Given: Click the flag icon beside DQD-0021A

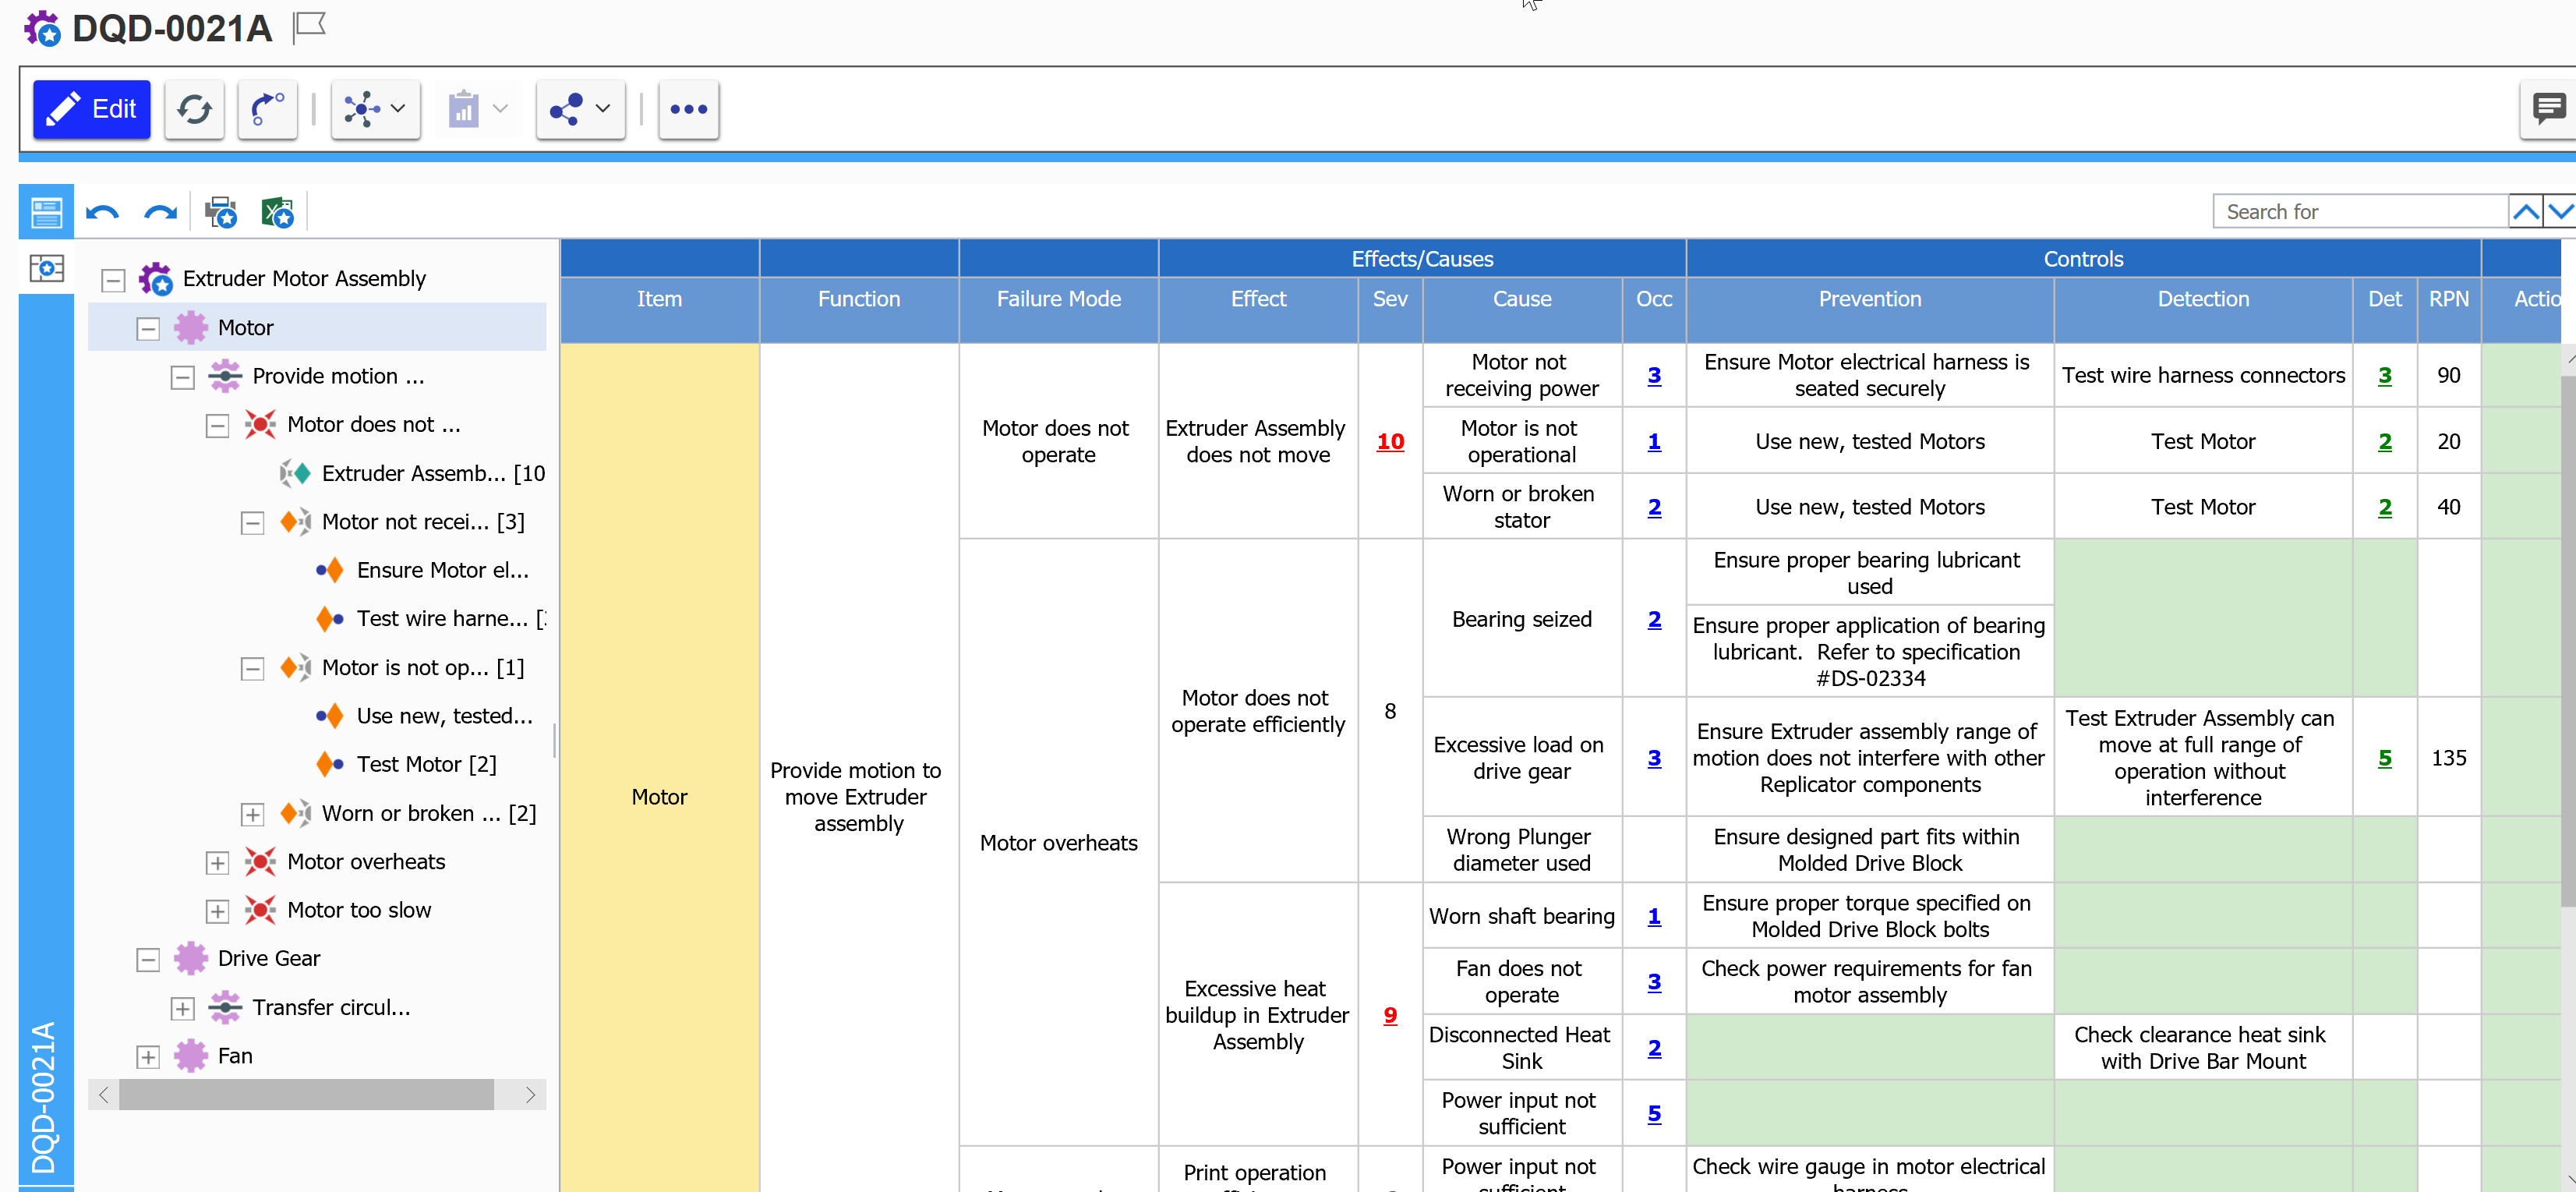Looking at the screenshot, I should pyautogui.click(x=310, y=26).
